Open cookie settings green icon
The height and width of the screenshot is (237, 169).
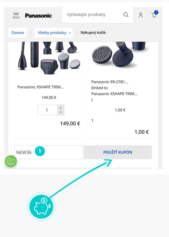point(11,162)
